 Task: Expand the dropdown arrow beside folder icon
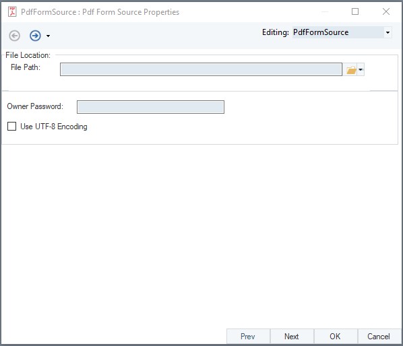click(x=361, y=69)
